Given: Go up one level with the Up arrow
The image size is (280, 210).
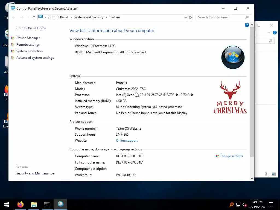Looking at the screenshot, I should pos(34,17).
